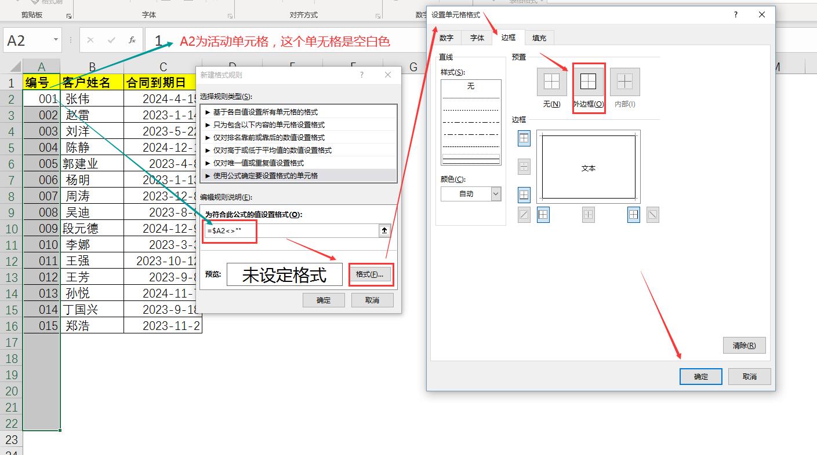Click cell containing 段元德

coord(92,228)
